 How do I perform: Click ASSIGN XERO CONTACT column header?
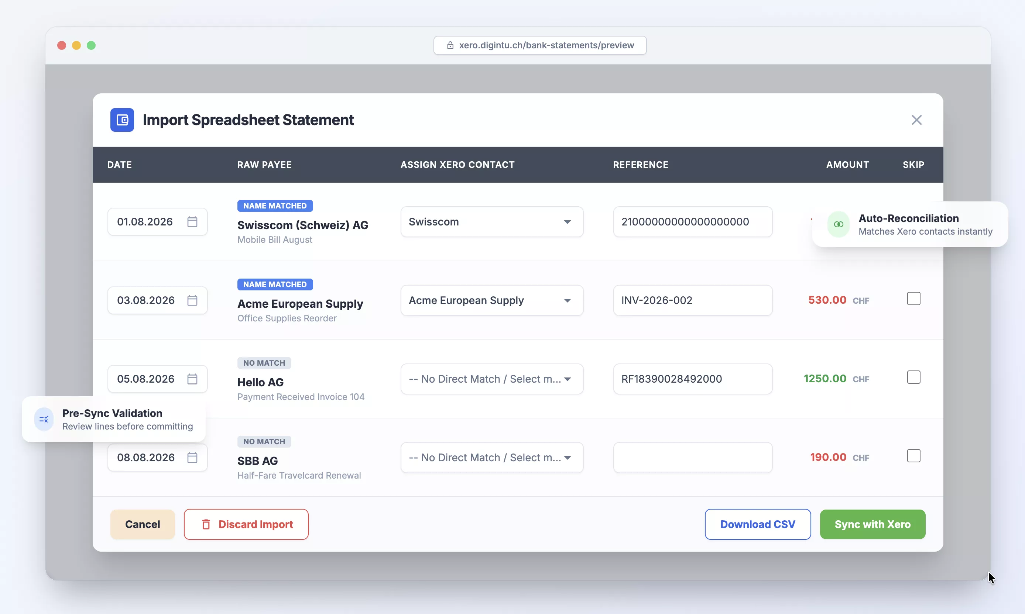pyautogui.click(x=457, y=165)
